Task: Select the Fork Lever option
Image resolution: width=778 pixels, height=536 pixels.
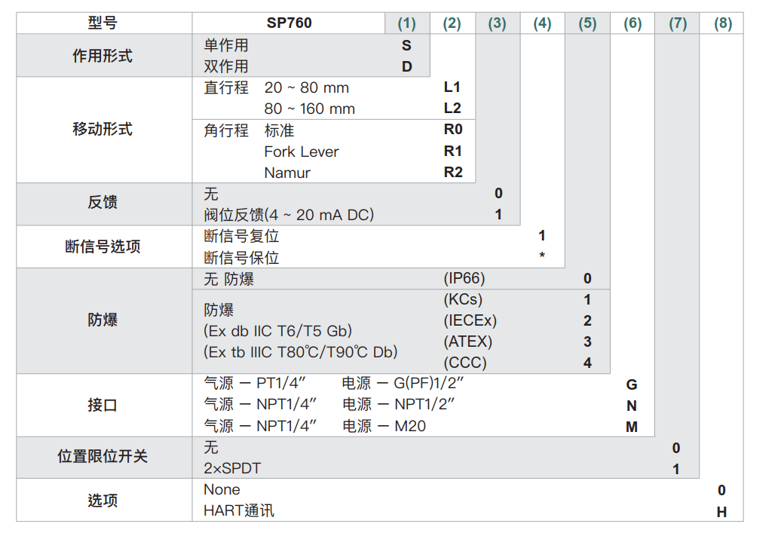Action: [x=302, y=152]
